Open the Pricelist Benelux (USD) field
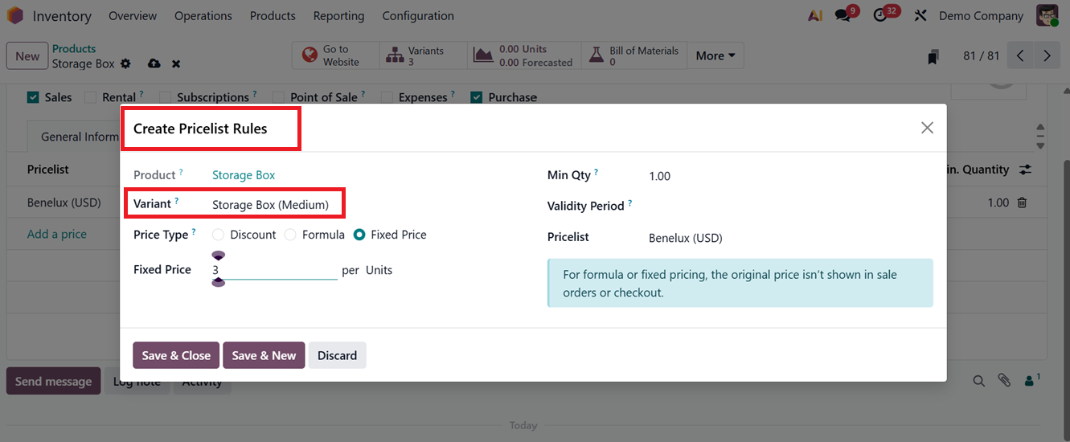The height and width of the screenshot is (442, 1070). pyautogui.click(x=685, y=238)
